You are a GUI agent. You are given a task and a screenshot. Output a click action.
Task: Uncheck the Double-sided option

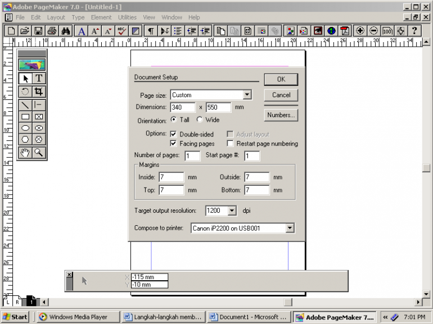tap(173, 134)
